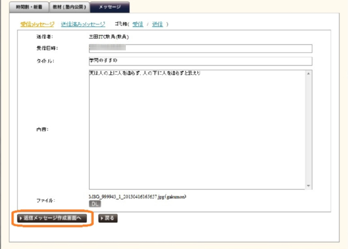348x249 pixels.
Task: Click the arrow icon on 返信メッセージ作成画面へ button
Action: pyautogui.click(x=21, y=218)
